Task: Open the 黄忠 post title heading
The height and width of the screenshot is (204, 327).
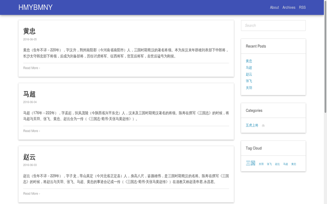Action: pos(29,31)
